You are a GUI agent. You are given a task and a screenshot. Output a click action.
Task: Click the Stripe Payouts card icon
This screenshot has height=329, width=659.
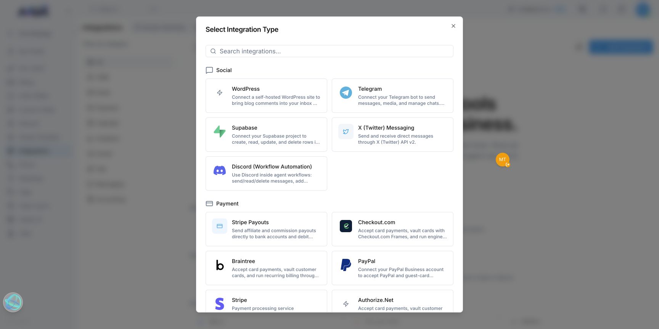click(220, 226)
